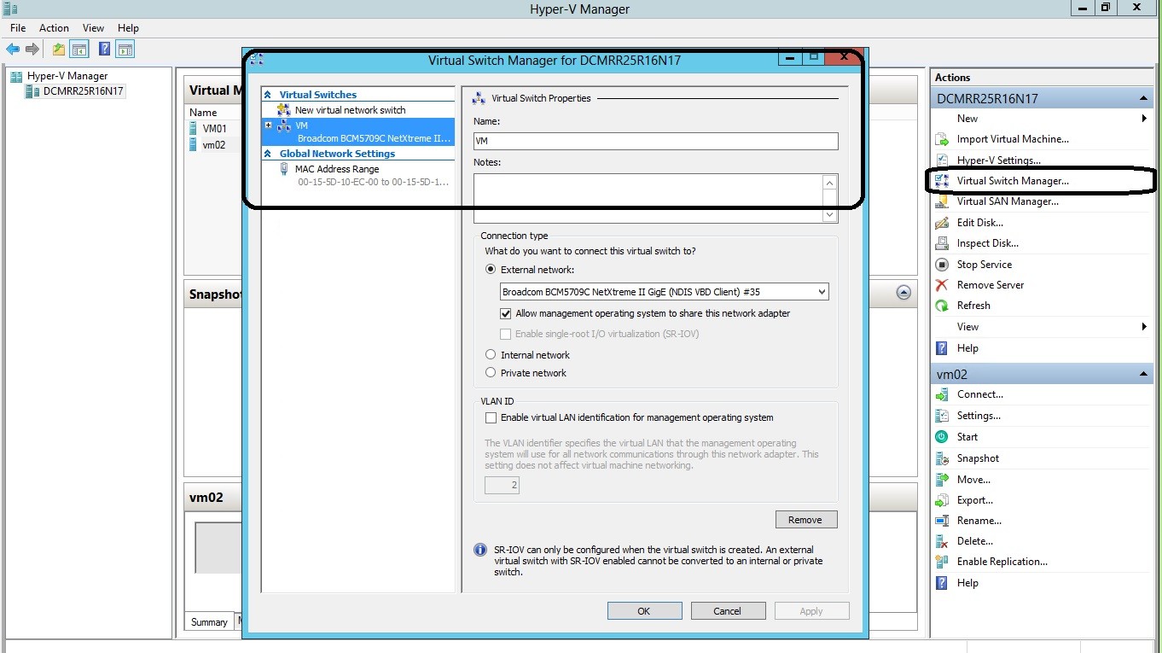Check Enable virtual LAN identification checkbox
This screenshot has height=653, width=1162.
coord(491,418)
